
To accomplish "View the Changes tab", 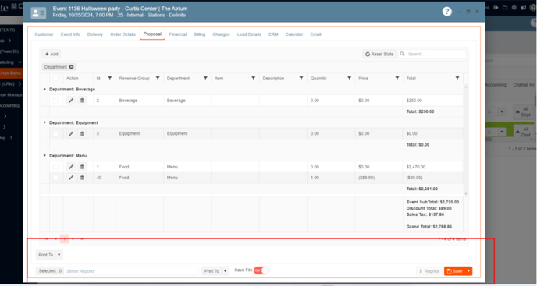I will 221,34.
